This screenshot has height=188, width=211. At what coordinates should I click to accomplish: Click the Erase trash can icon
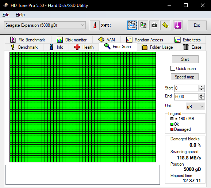[186, 47]
